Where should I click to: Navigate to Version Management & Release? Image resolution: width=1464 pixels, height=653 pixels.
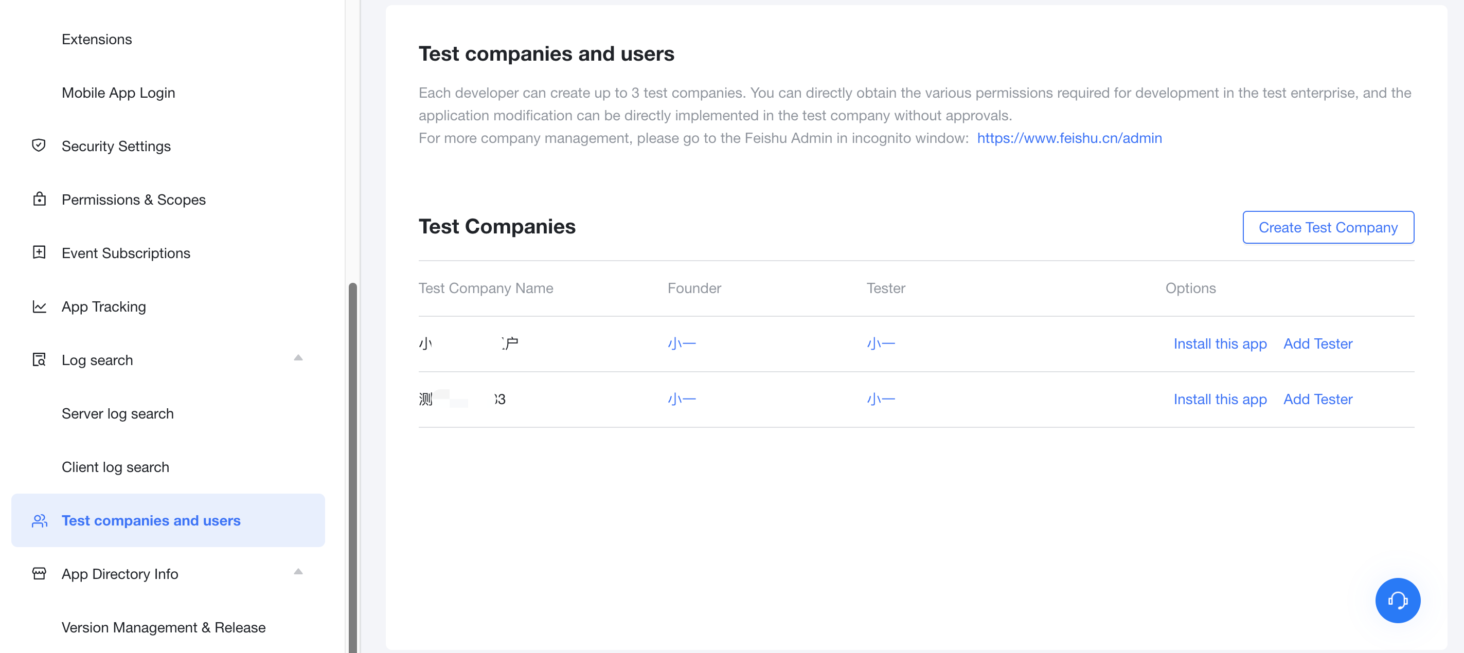pos(164,627)
